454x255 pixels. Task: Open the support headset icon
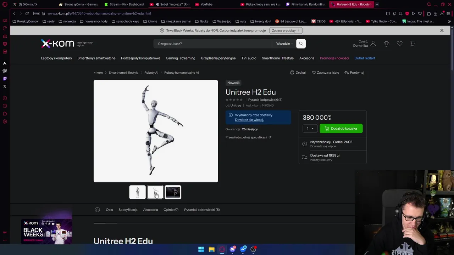pos(386,44)
